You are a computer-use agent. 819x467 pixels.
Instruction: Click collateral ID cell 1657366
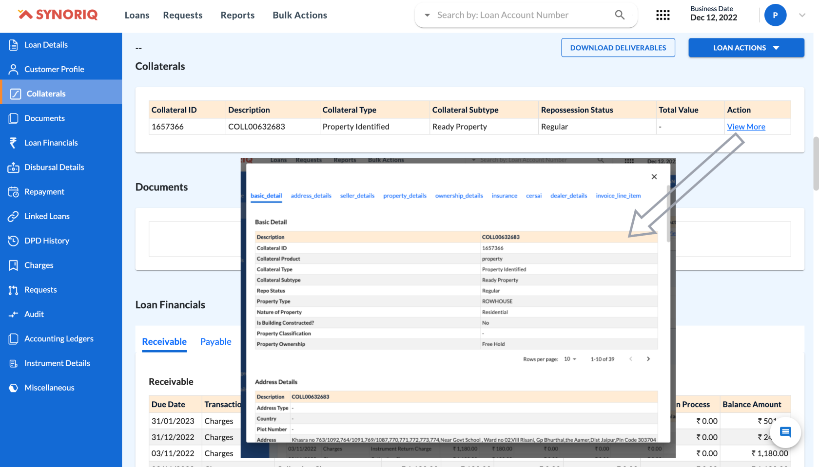point(187,127)
